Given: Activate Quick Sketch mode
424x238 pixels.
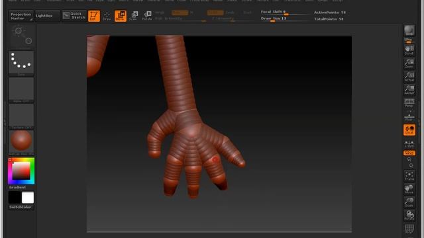Looking at the screenshot, I should (x=74, y=16).
